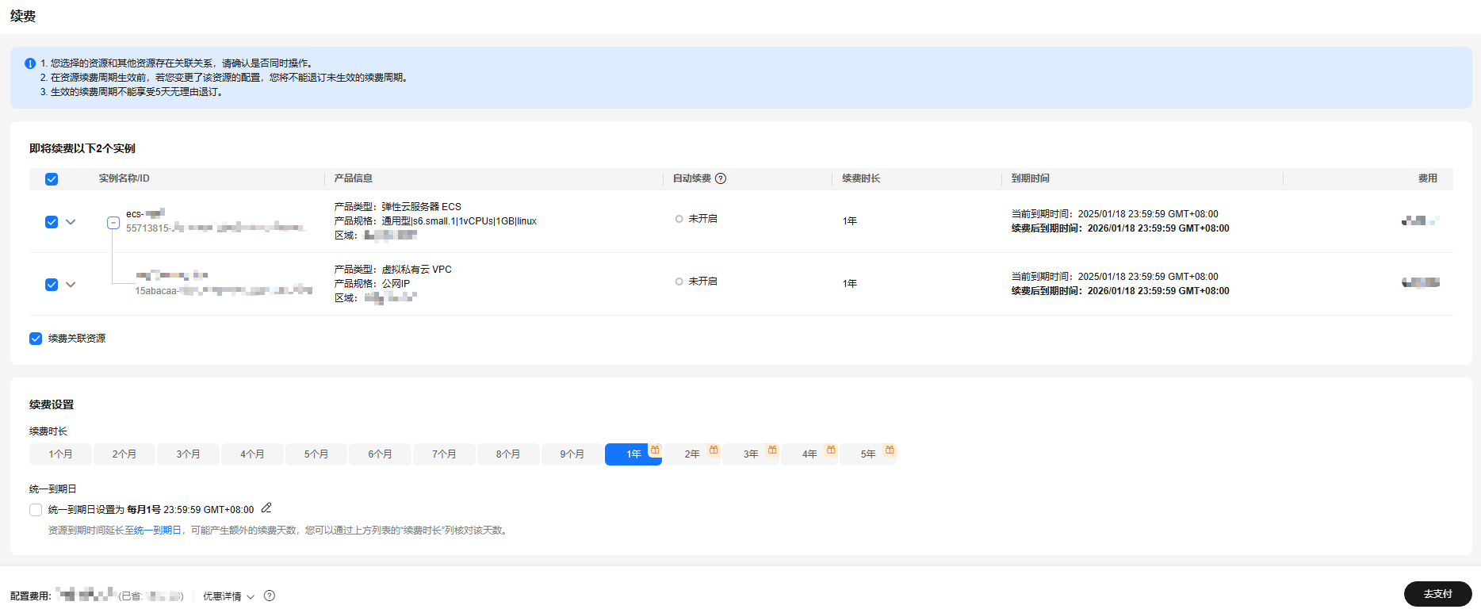Click the 1年 duration cell in the VPC row
This screenshot has width=1481, height=613.
tap(850, 284)
